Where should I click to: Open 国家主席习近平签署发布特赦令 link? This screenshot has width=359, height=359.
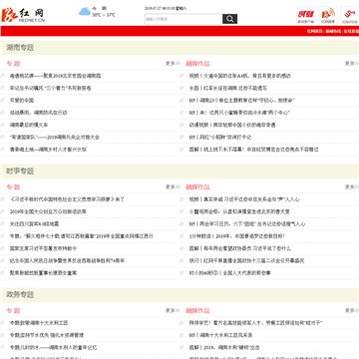coord(43,248)
